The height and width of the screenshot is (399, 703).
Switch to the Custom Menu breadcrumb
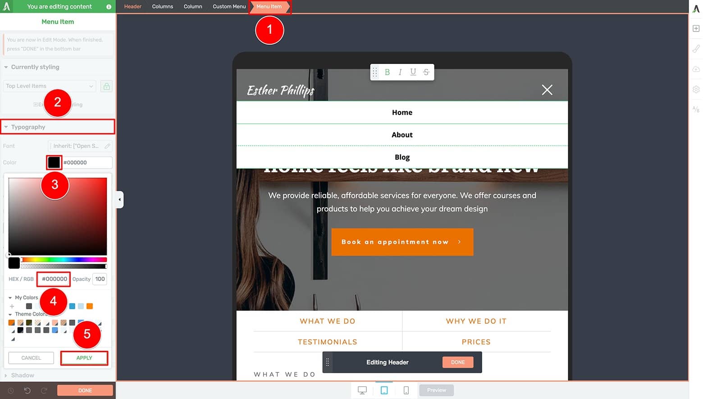click(228, 6)
